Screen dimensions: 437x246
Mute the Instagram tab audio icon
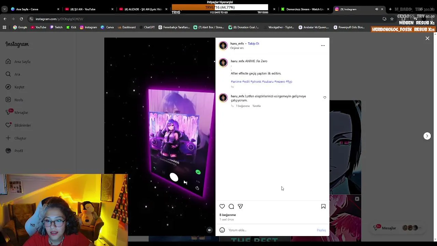pyautogui.click(x=377, y=9)
